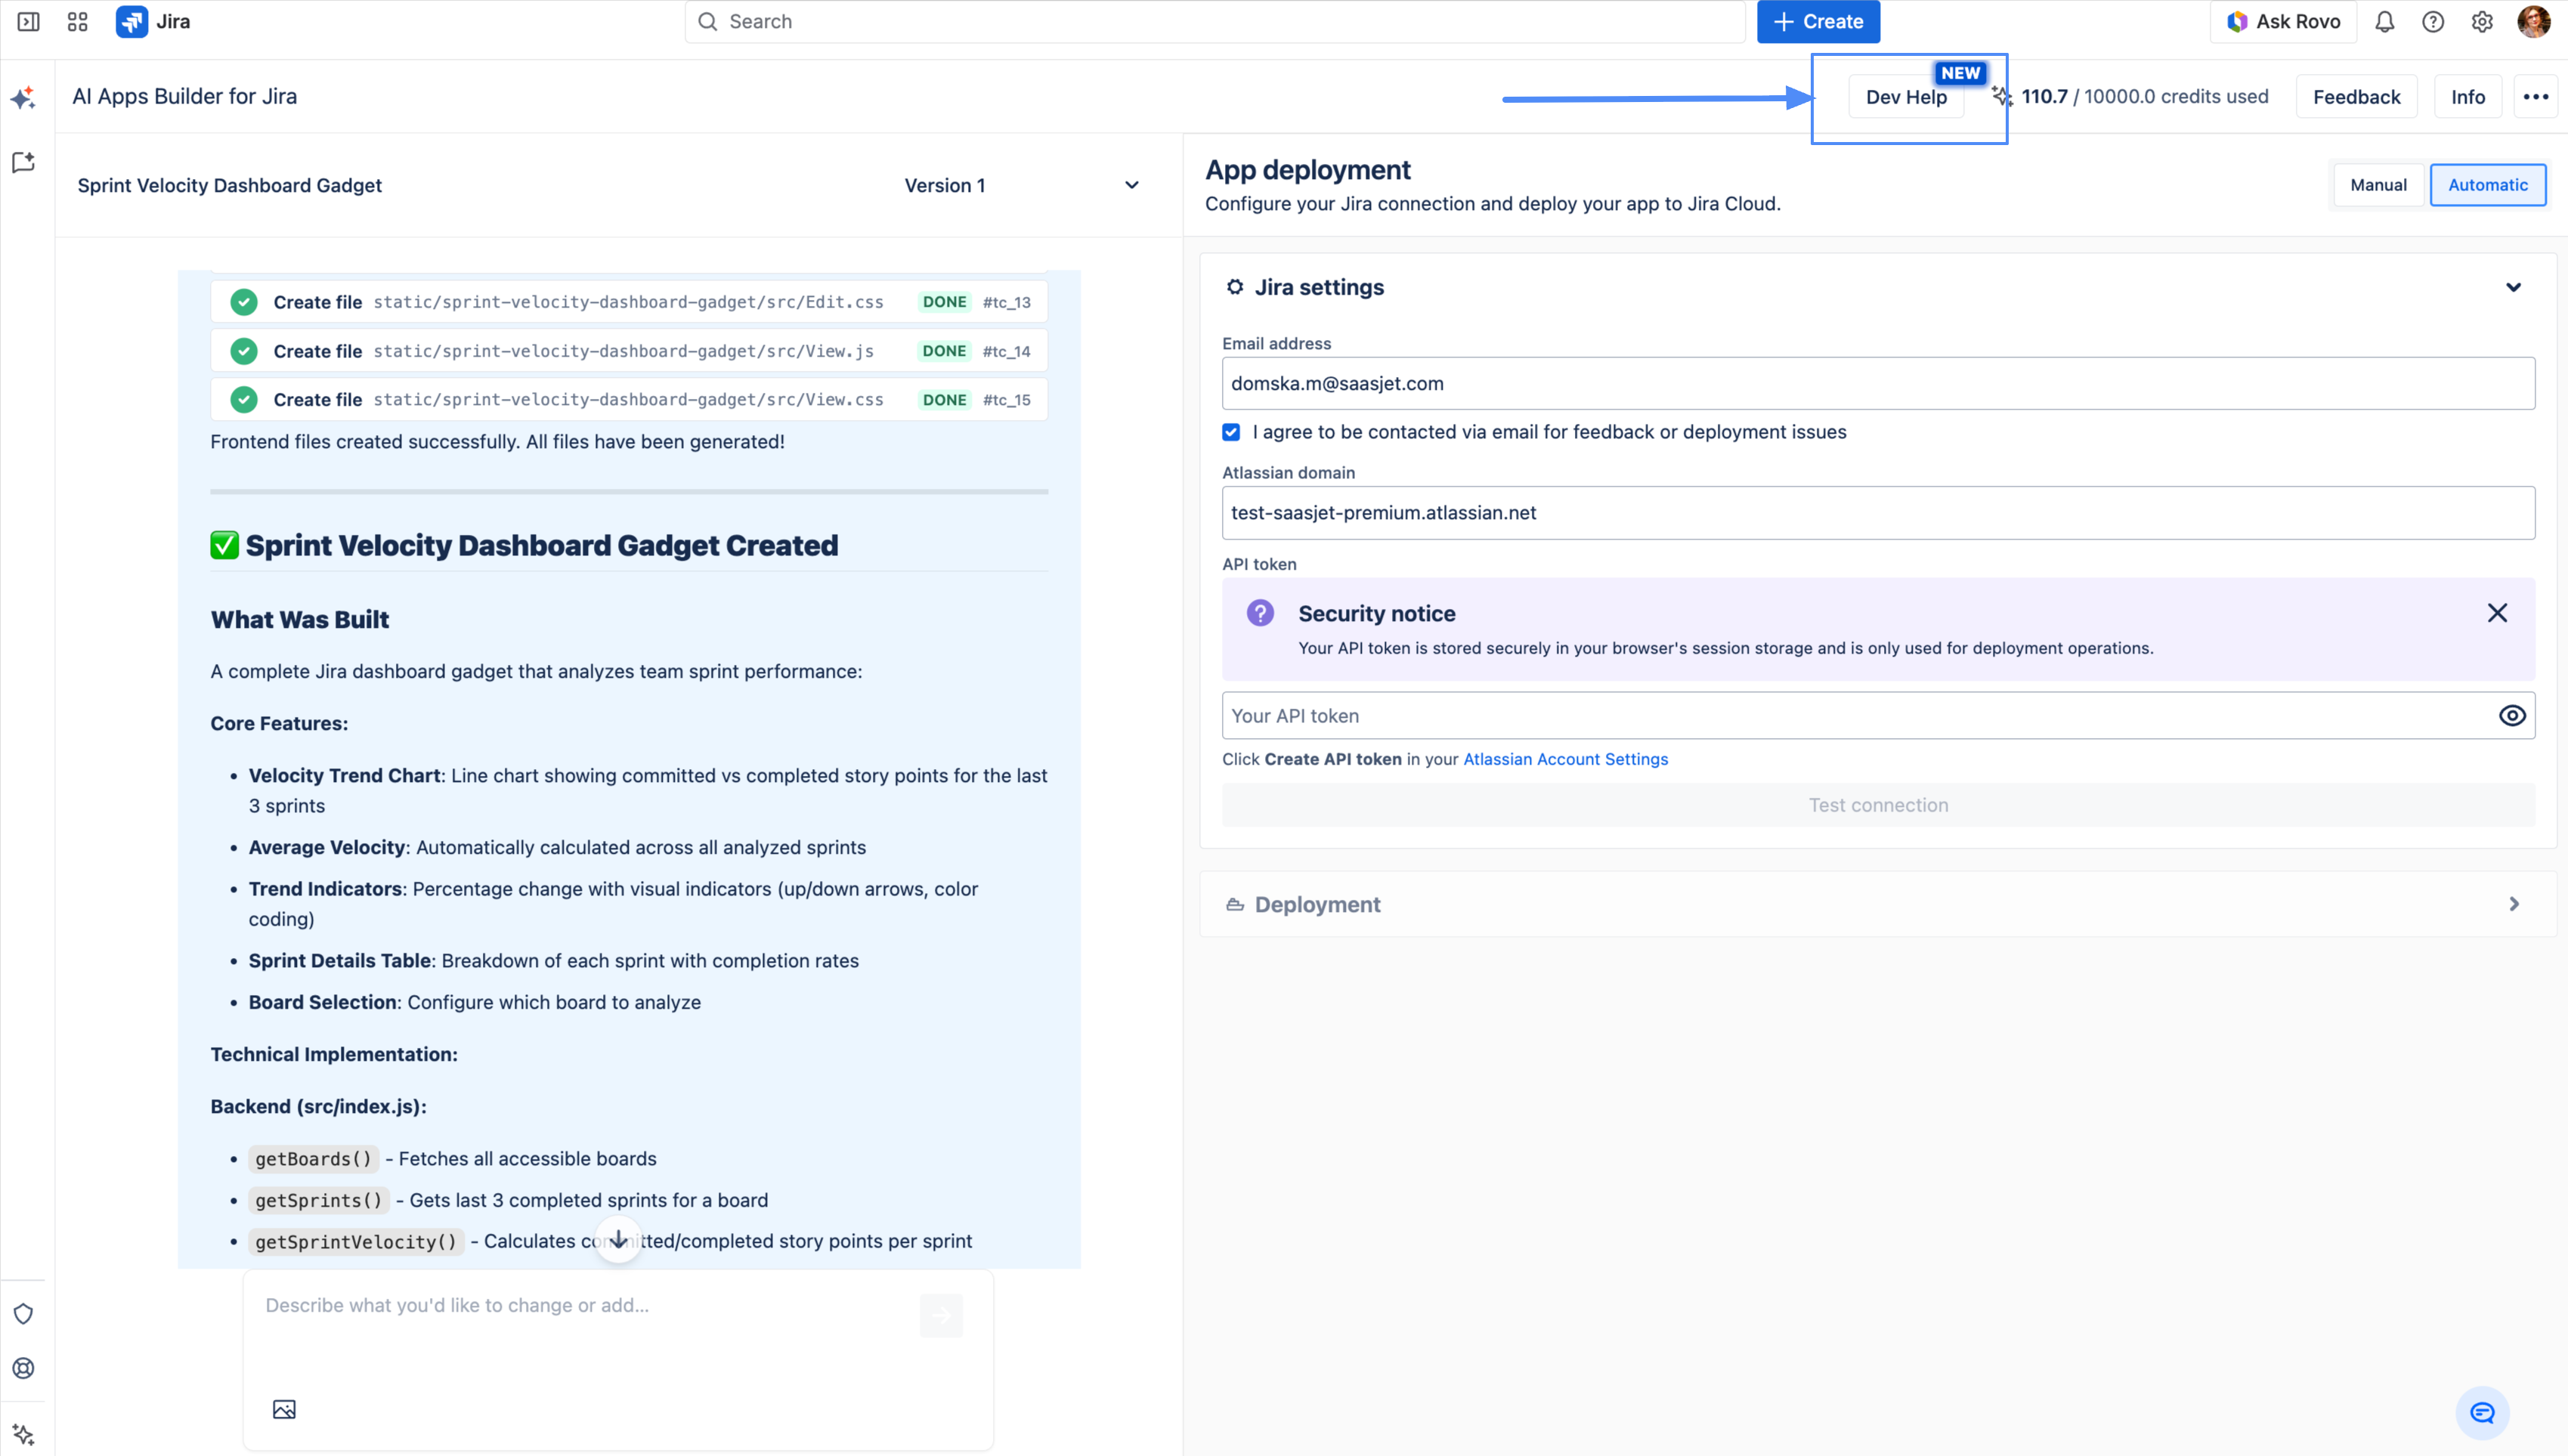Click the image attachment icon in chat box
2568x1456 pixels.
(284, 1409)
